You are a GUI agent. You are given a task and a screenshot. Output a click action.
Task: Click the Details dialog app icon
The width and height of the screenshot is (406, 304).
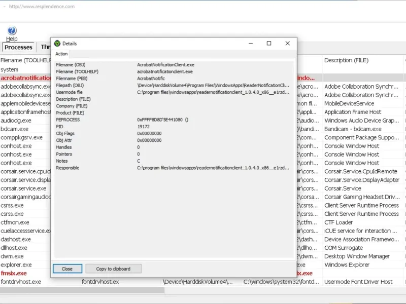click(57, 44)
